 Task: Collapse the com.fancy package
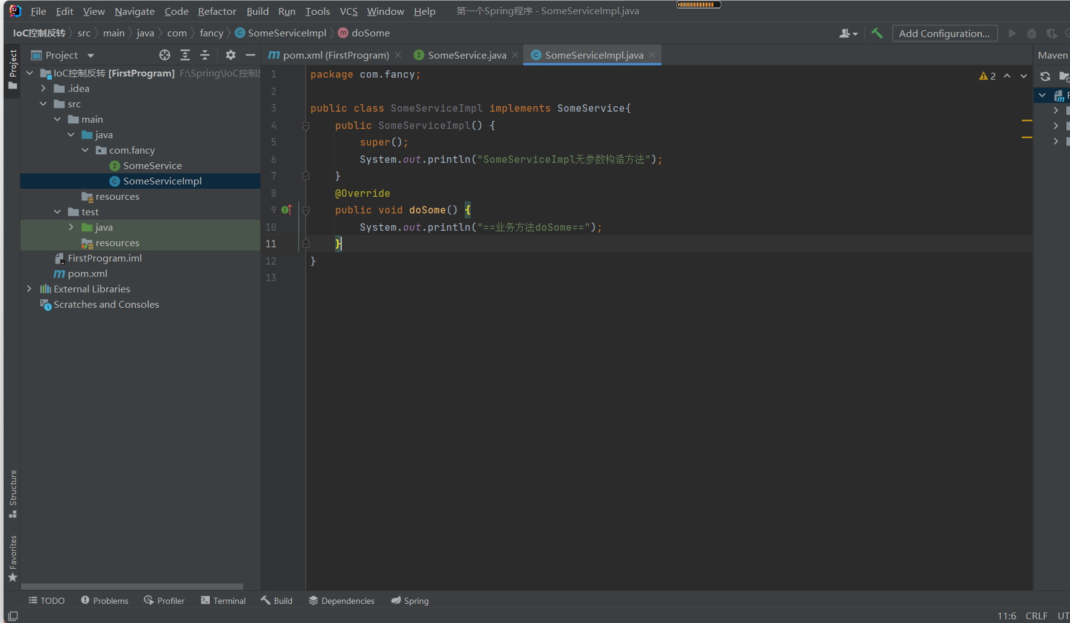pyautogui.click(x=85, y=150)
